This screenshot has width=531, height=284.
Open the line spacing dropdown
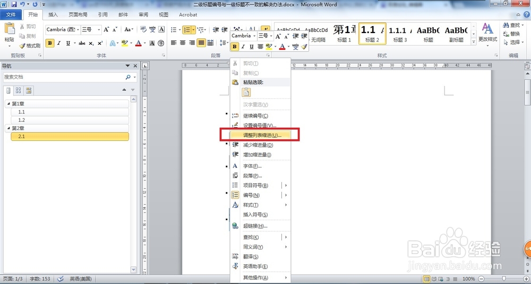click(225, 43)
